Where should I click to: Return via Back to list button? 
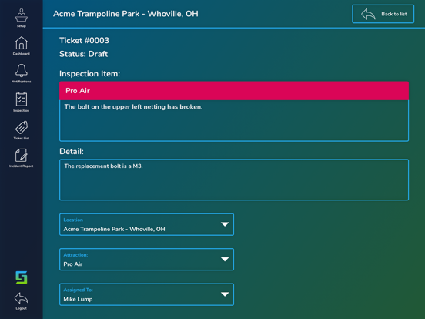[383, 14]
